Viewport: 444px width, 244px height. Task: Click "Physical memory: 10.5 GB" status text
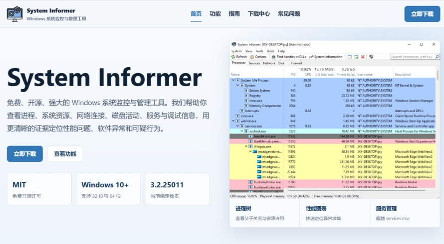[x=284, y=196]
